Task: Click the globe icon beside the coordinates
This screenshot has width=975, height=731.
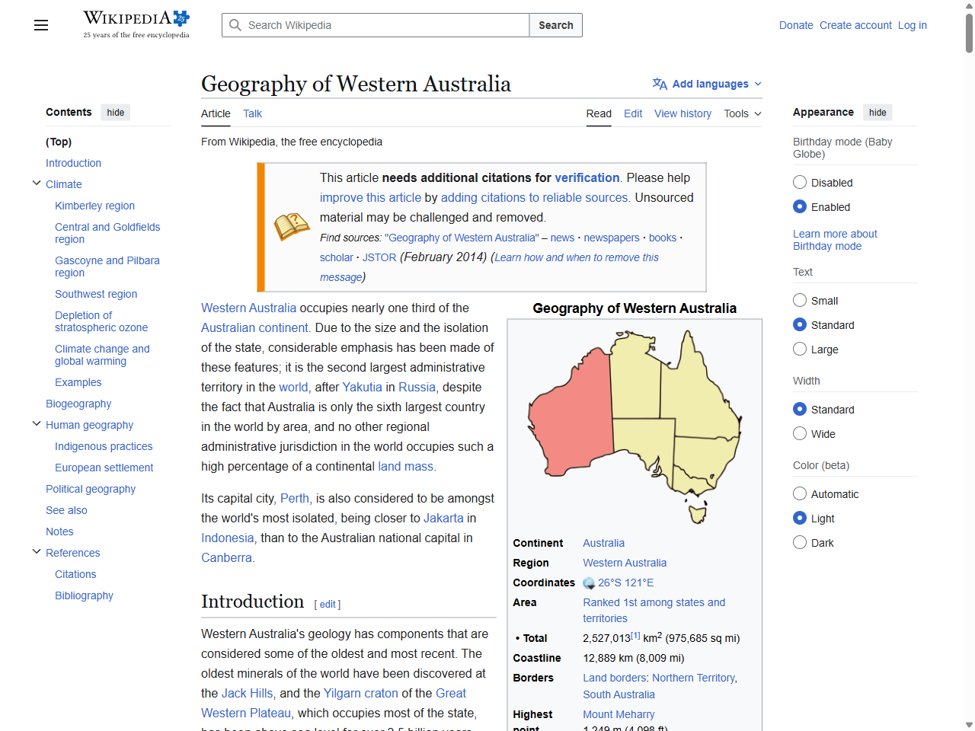Action: (590, 583)
